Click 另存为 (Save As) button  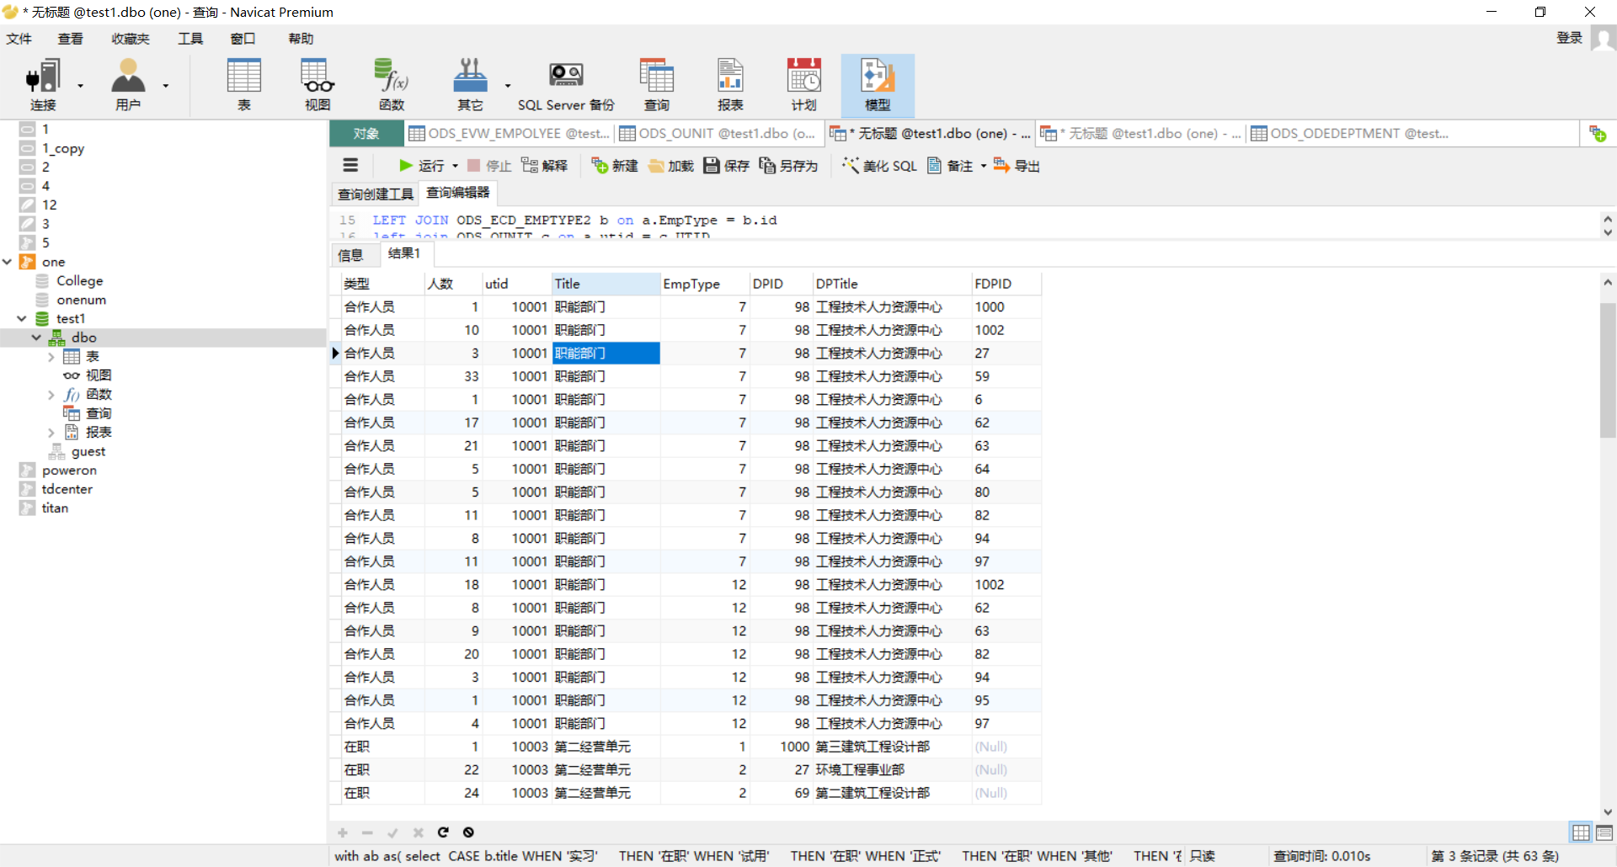788,166
